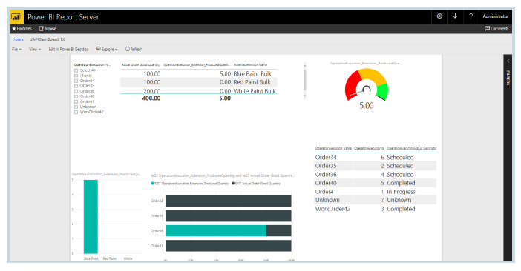Check the Select All slicer checkbox
The width and height of the screenshot is (521, 271).
[76, 70]
